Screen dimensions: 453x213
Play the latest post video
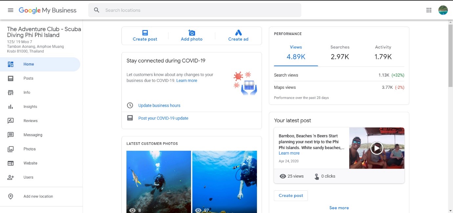click(x=377, y=148)
